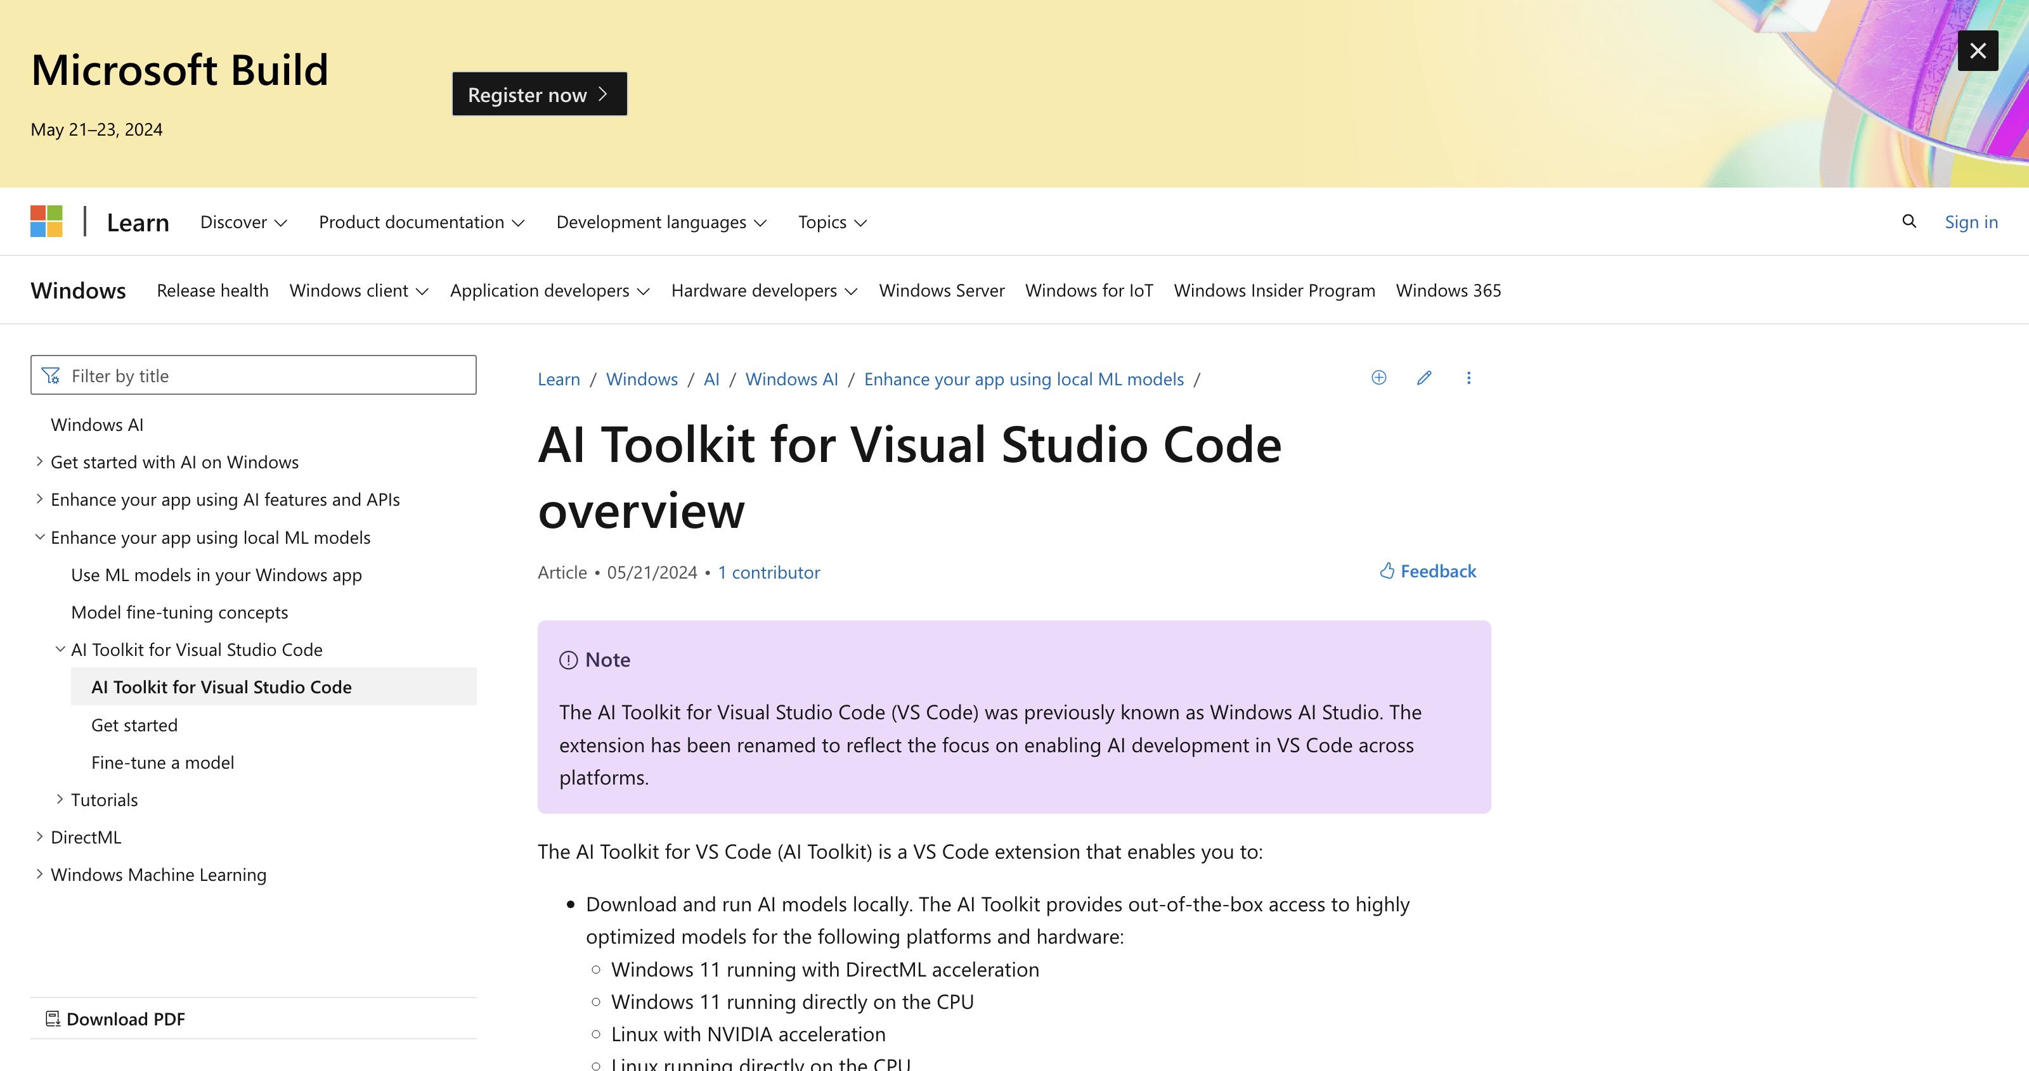This screenshot has width=2029, height=1071.
Task: Click AI breadcrumb link
Action: pos(711,379)
